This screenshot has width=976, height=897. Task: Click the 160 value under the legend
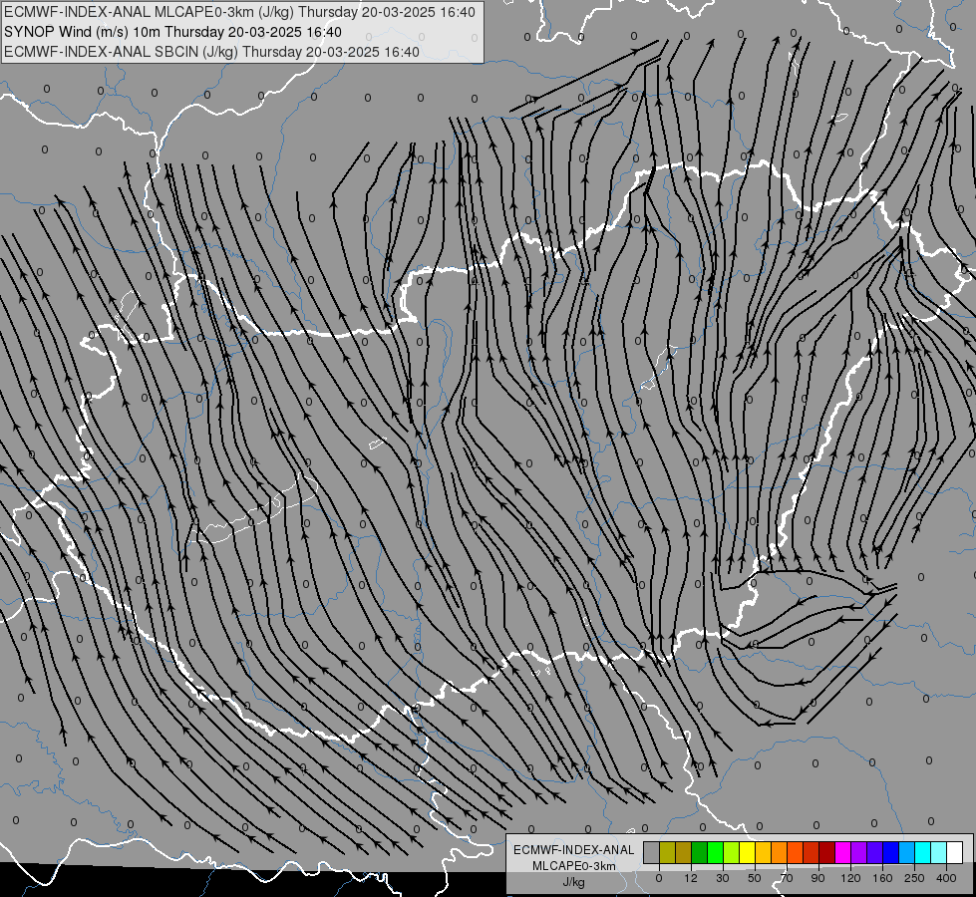(882, 878)
